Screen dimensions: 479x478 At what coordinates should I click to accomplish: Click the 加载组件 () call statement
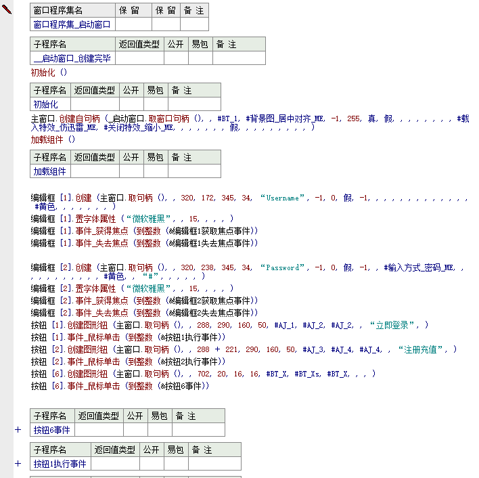click(x=53, y=139)
